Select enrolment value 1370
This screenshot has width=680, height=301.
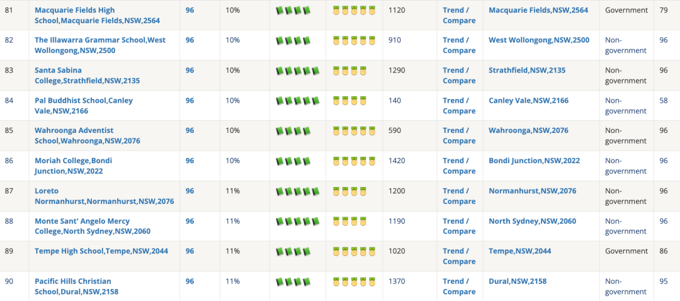pos(397,281)
